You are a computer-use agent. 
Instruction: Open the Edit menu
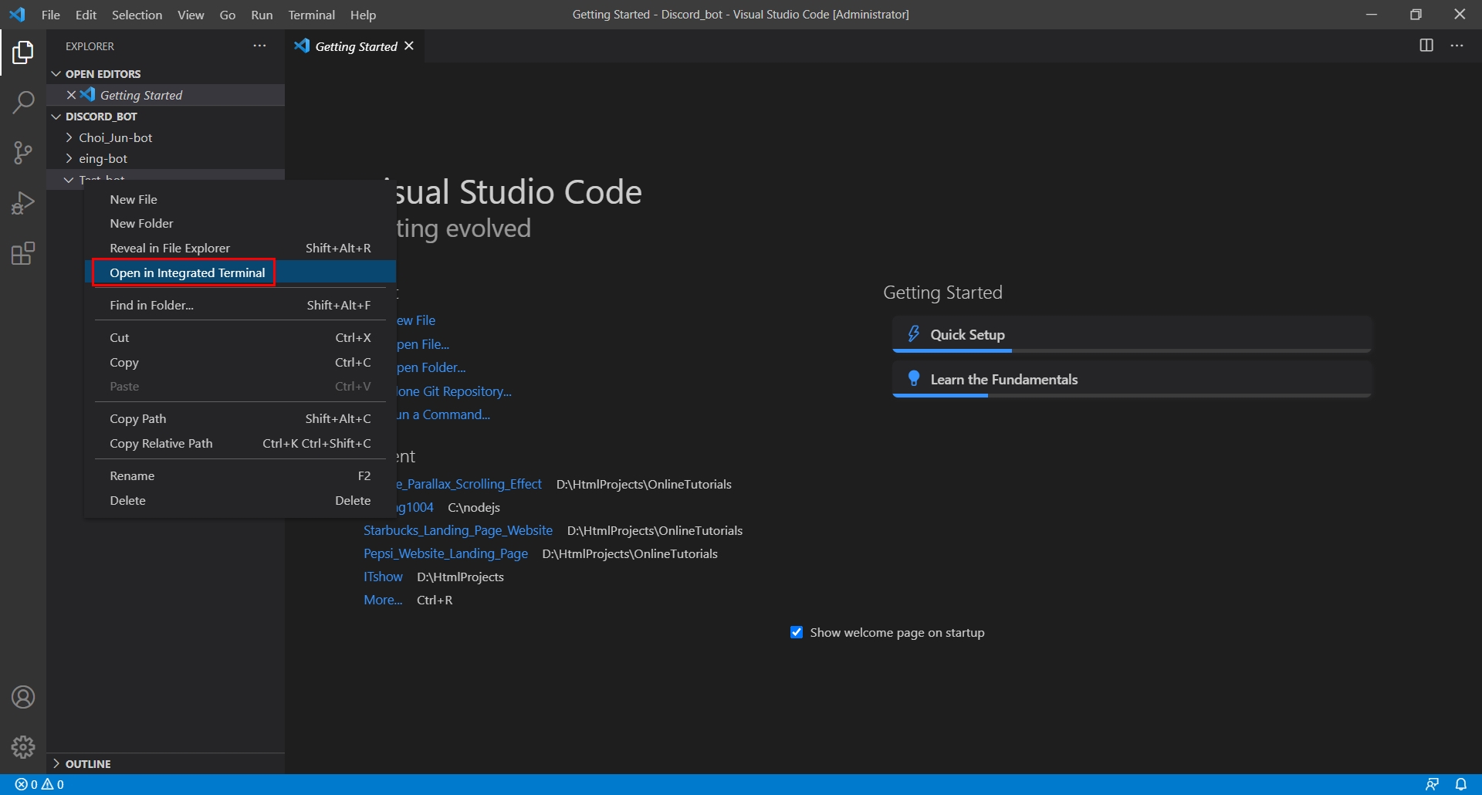click(x=86, y=15)
